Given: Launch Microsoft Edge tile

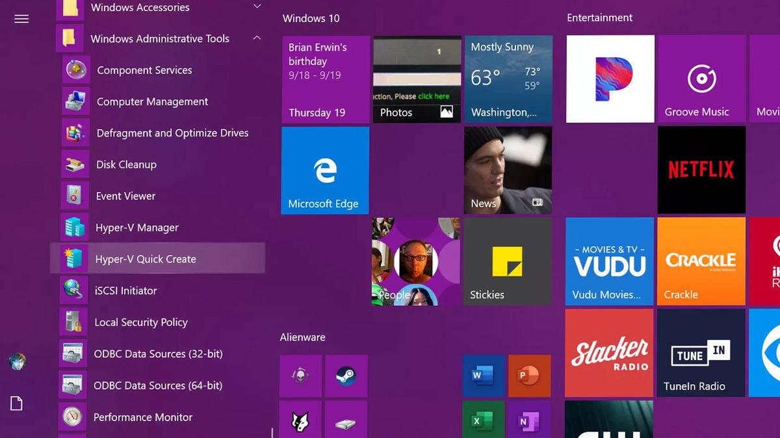Looking at the screenshot, I should pos(324,170).
